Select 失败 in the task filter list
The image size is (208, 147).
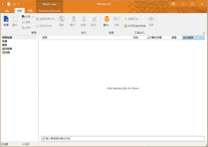coord(4,41)
